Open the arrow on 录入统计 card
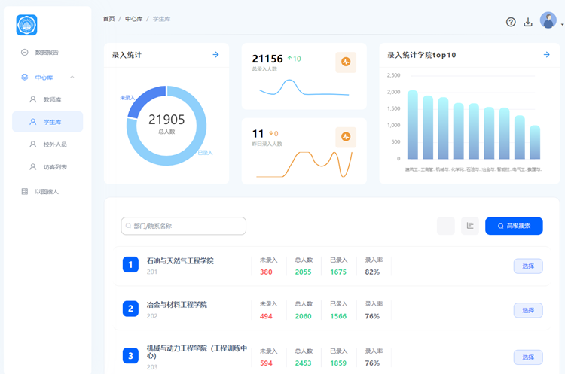The height and width of the screenshot is (374, 565). (215, 55)
